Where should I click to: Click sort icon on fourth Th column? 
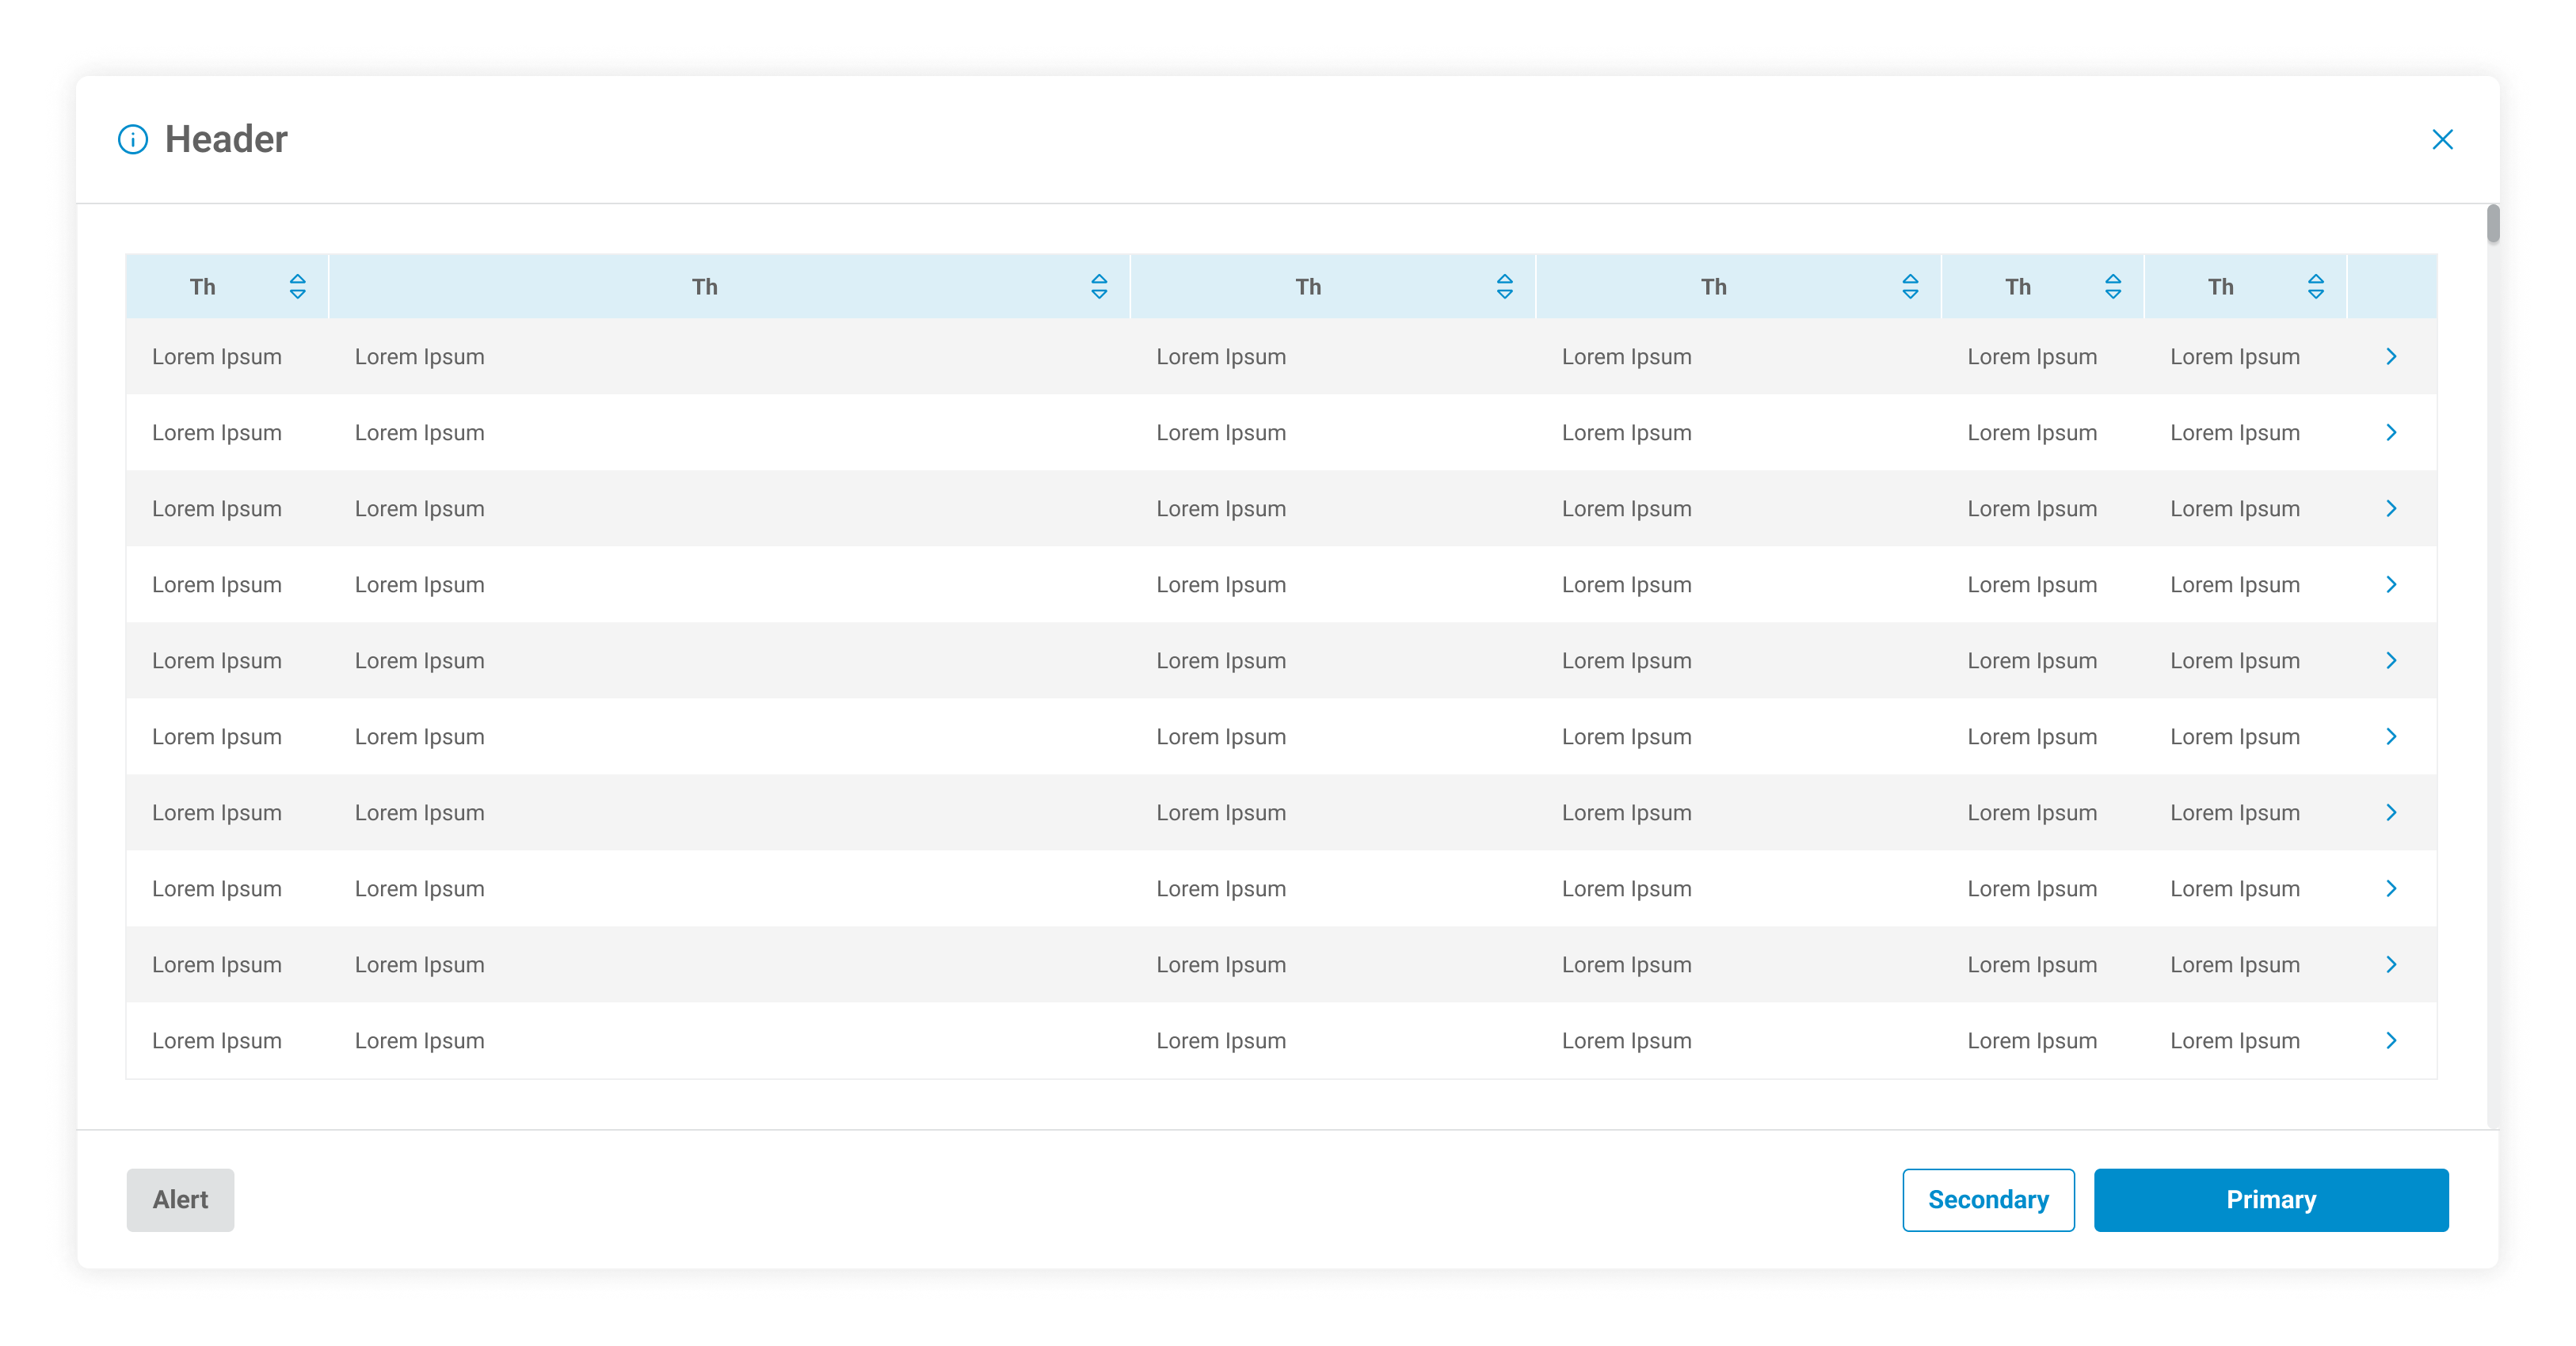click(1910, 287)
